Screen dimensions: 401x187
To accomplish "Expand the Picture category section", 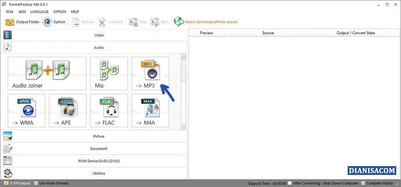I will (x=94, y=136).
